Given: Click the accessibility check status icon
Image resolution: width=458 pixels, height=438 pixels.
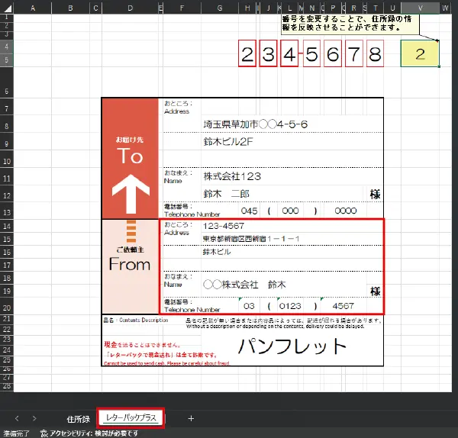Looking at the screenshot, I should click(44, 433).
